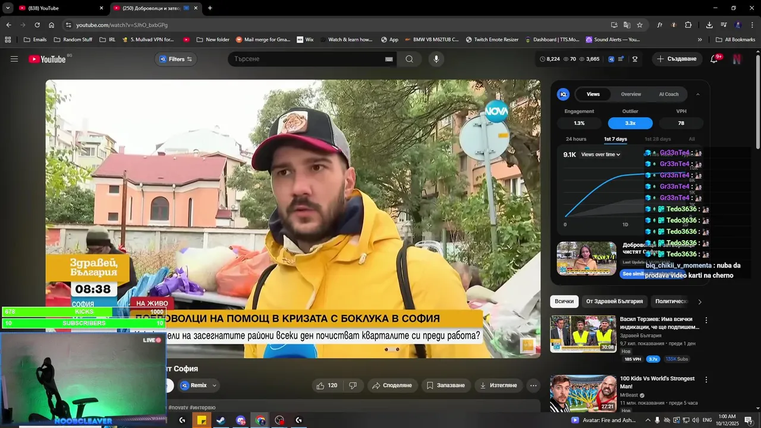The image size is (761, 428).
Task: Open the on-screen keyboard icon in search box
Action: pos(389,59)
